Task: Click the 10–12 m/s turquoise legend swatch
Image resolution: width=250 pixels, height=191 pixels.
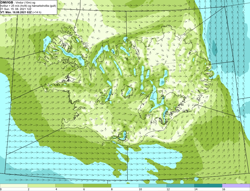Action: 152,185
